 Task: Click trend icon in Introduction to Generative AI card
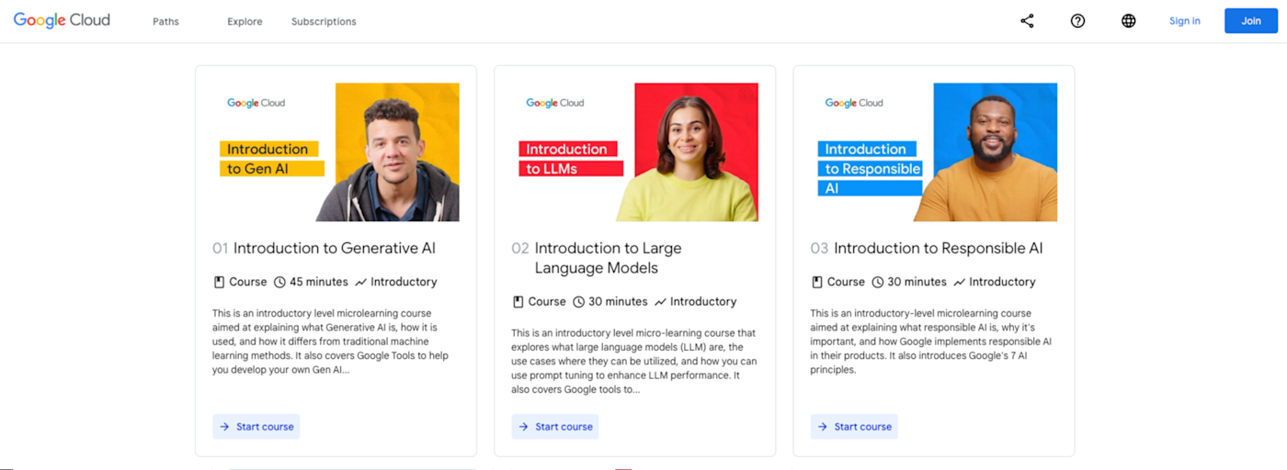360,282
